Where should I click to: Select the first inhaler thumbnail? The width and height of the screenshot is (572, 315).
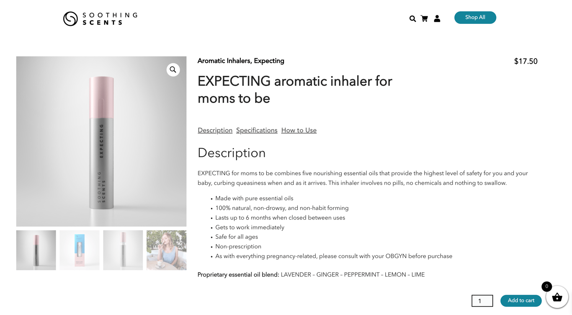click(x=36, y=250)
